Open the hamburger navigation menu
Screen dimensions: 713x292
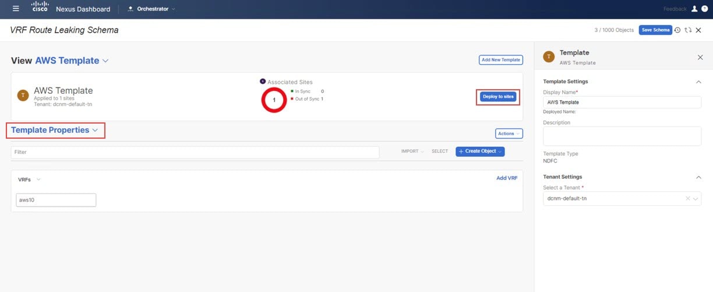[16, 9]
